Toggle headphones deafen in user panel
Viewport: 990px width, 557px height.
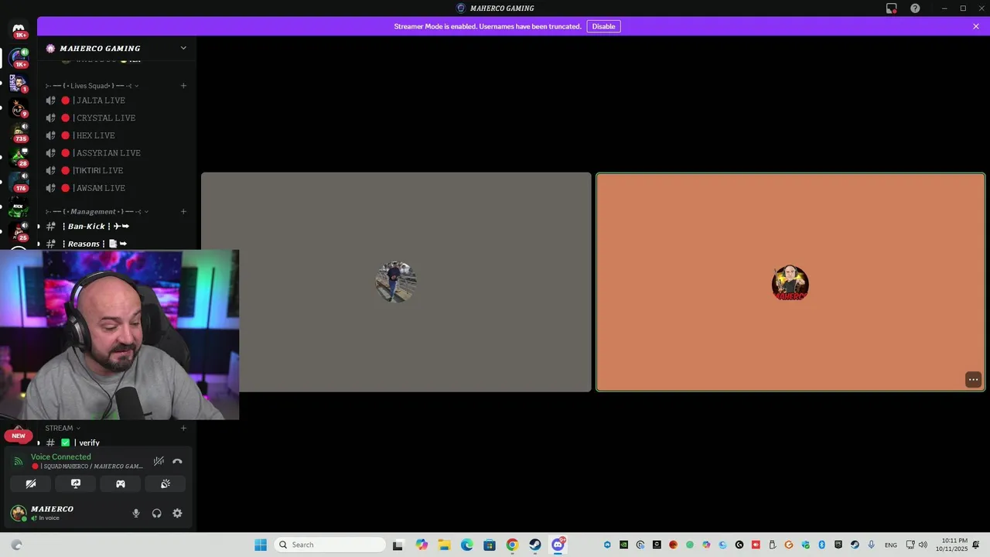click(156, 513)
